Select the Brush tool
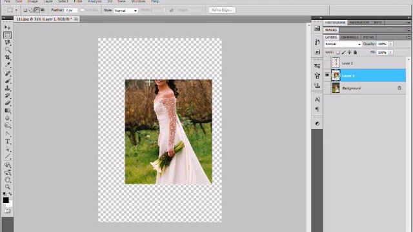This screenshot has height=232, width=413. pos(7,81)
